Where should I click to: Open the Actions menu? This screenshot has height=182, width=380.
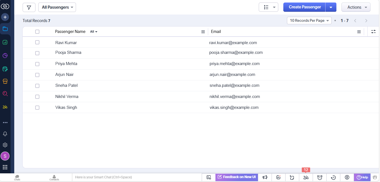pos(356,7)
